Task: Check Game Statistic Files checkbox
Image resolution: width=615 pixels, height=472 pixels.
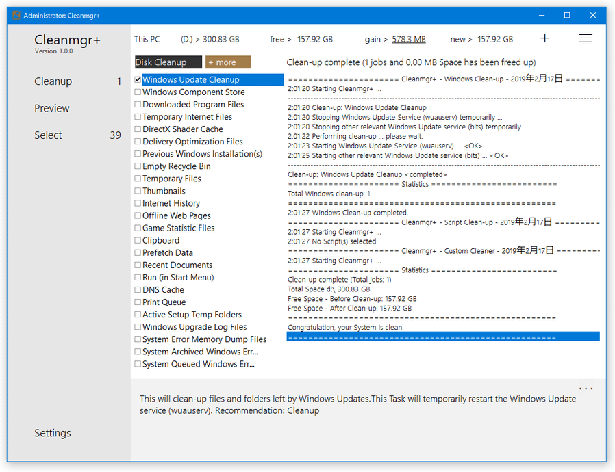Action: (138, 228)
